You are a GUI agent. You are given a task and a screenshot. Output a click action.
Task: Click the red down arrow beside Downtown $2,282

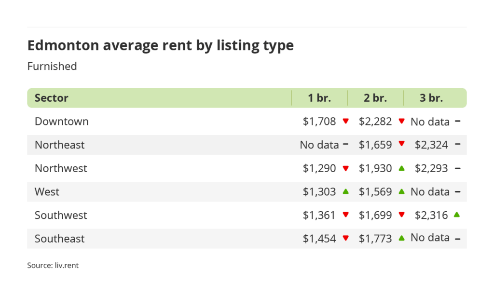click(401, 122)
